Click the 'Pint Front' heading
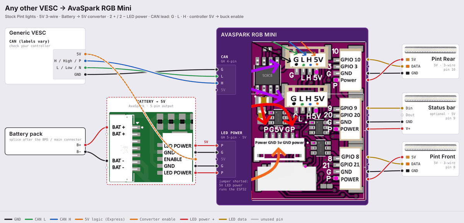Screen dimensions: 464x223 click(442, 157)
